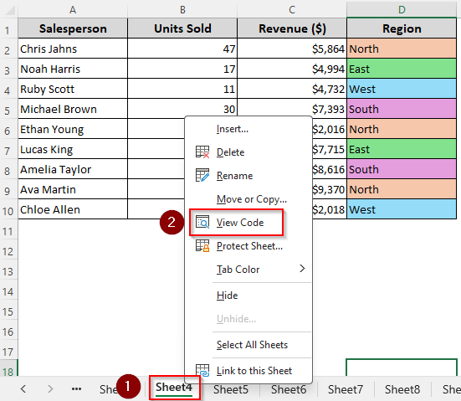The height and width of the screenshot is (401, 461).
Task: Click the select-all corner triangle
Action: click(10, 10)
